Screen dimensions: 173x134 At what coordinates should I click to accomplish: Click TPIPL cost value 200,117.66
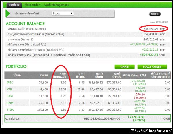tap(95, 110)
